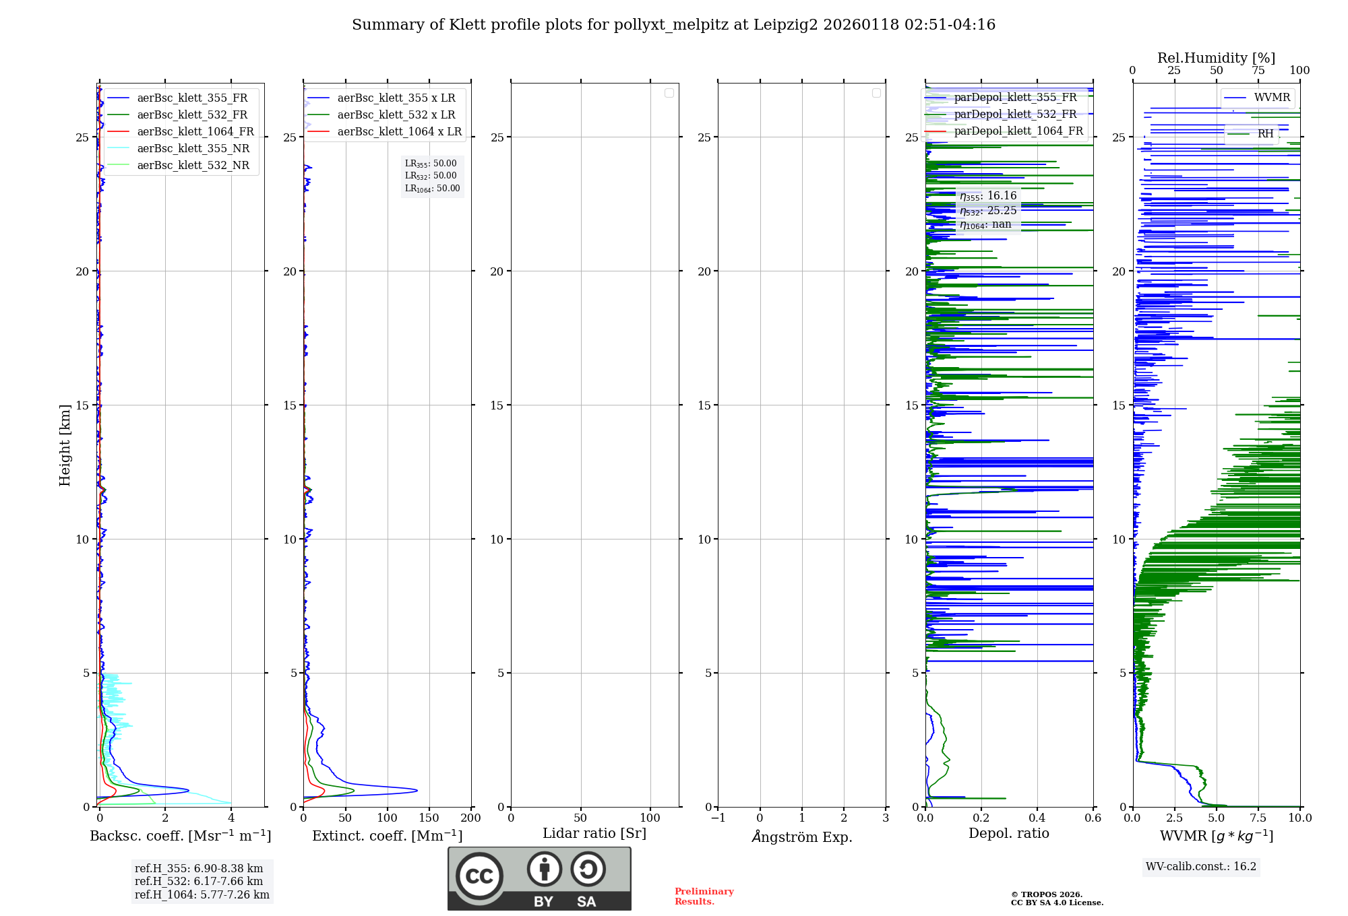Click the RH legend entry
This screenshot has height=916, width=1348.
[1265, 134]
